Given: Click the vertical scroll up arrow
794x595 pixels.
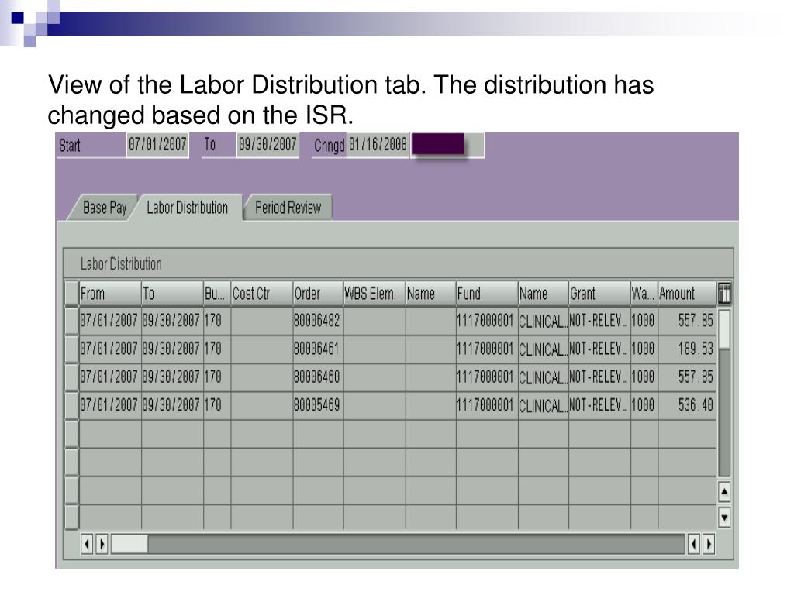Looking at the screenshot, I should pos(724,491).
